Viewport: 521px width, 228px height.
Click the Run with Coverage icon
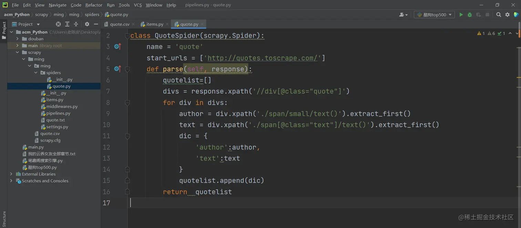coord(479,15)
